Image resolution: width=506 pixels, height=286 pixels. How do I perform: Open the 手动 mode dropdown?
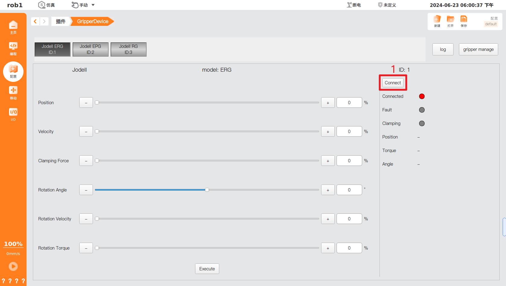pos(83,5)
